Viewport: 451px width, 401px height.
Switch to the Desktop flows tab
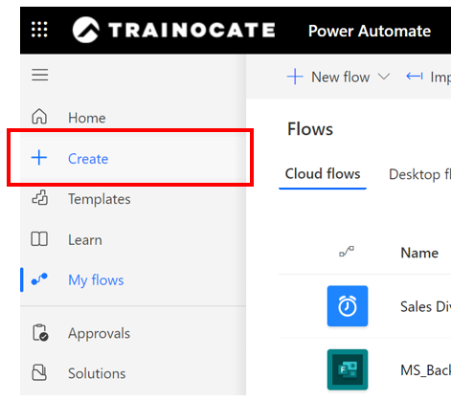pos(419,174)
